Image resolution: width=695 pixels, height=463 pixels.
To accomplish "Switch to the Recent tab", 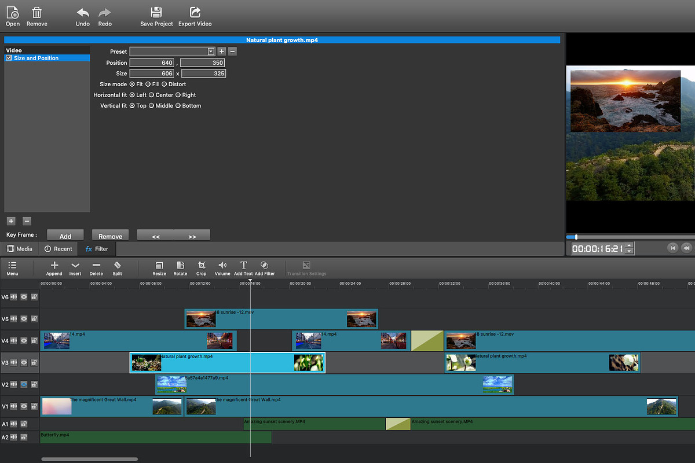I will click(58, 249).
